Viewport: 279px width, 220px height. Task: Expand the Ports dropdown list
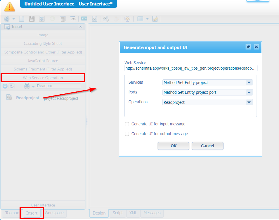249,93
